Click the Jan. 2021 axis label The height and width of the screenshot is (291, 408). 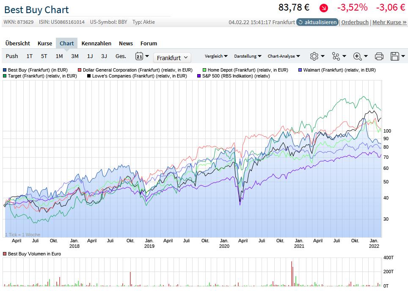(x=299, y=243)
